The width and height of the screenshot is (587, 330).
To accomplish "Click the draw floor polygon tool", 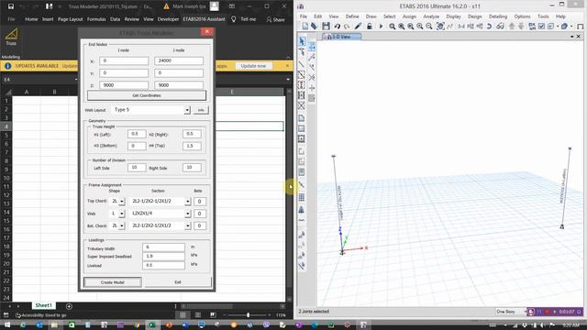I will pos(302,118).
